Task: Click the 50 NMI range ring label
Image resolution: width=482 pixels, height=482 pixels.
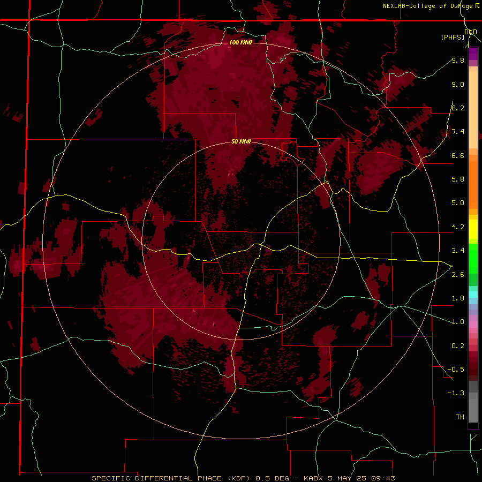Action: point(242,142)
